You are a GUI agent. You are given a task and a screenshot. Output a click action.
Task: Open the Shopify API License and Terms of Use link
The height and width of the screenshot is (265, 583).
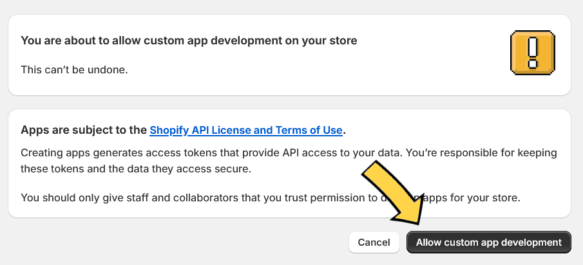(x=246, y=131)
